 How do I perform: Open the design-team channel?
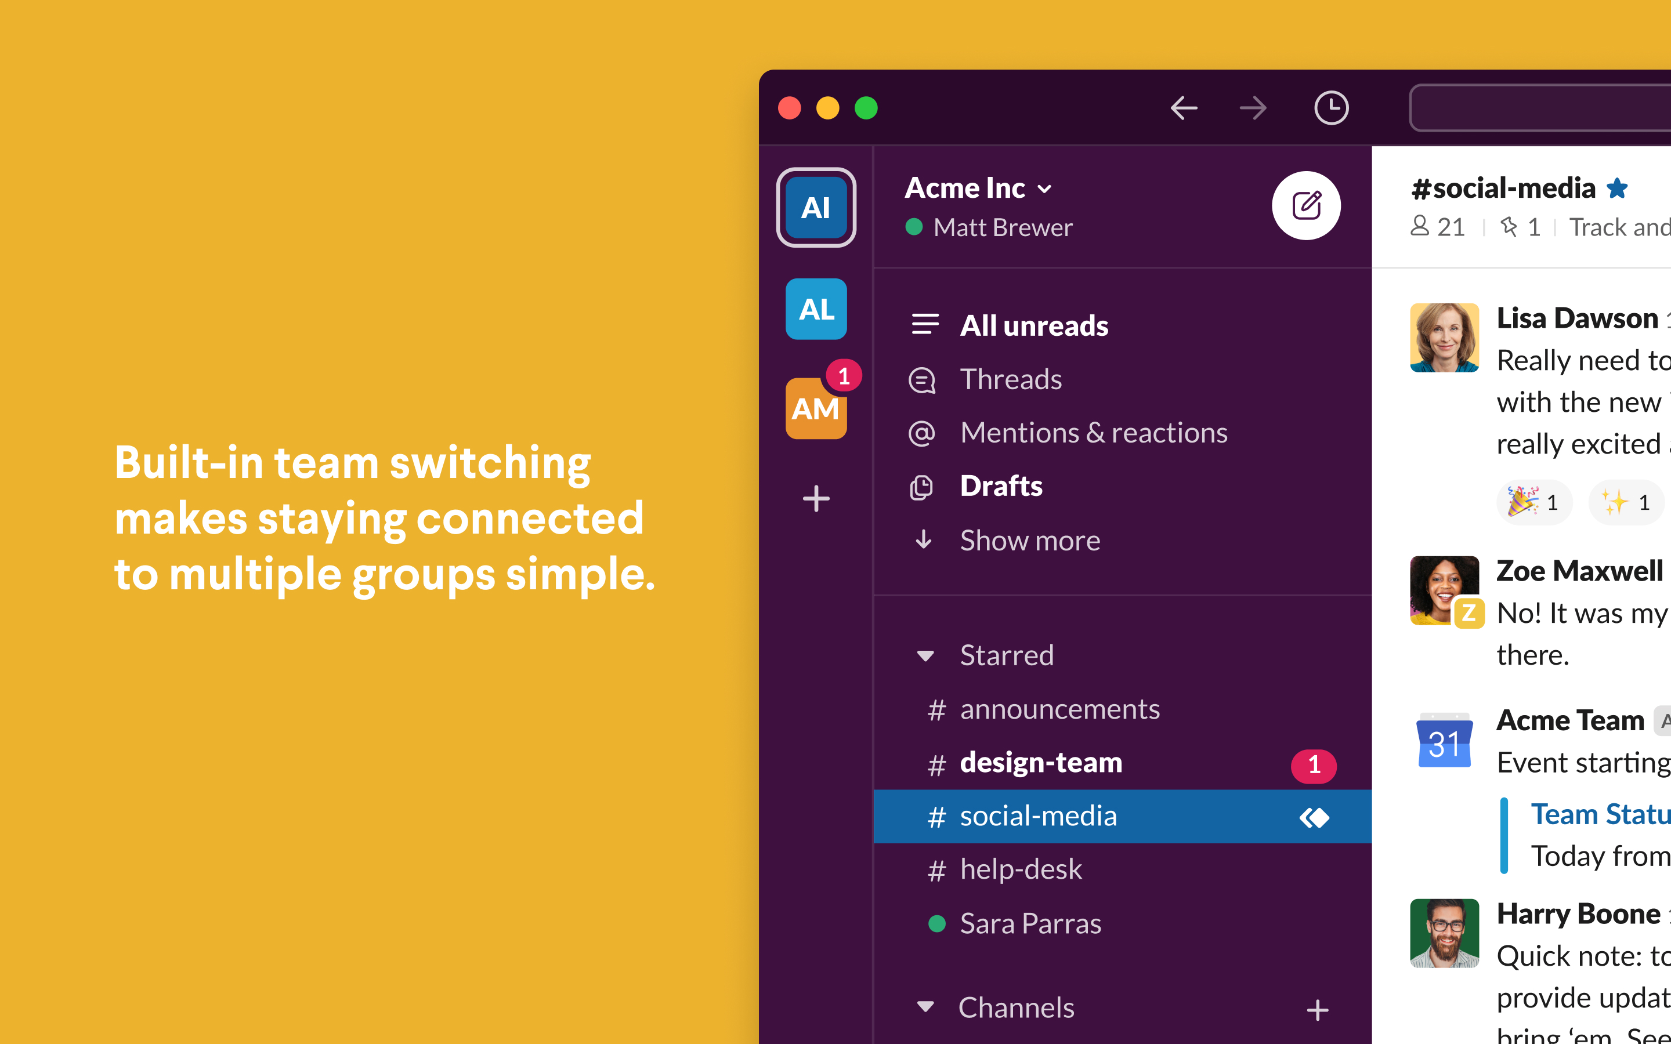click(x=1040, y=763)
